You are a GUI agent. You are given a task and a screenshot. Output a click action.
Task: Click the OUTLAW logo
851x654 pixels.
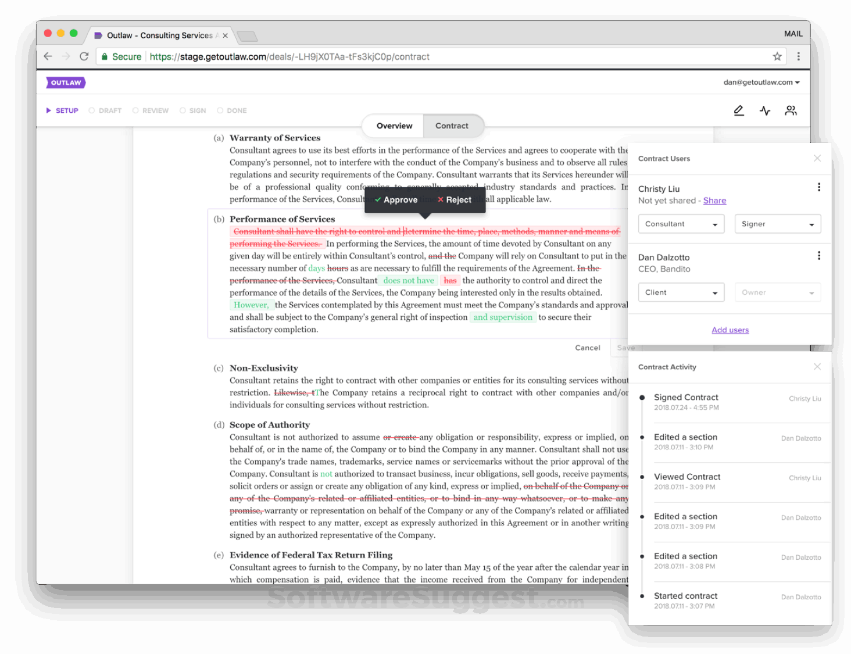(x=66, y=83)
